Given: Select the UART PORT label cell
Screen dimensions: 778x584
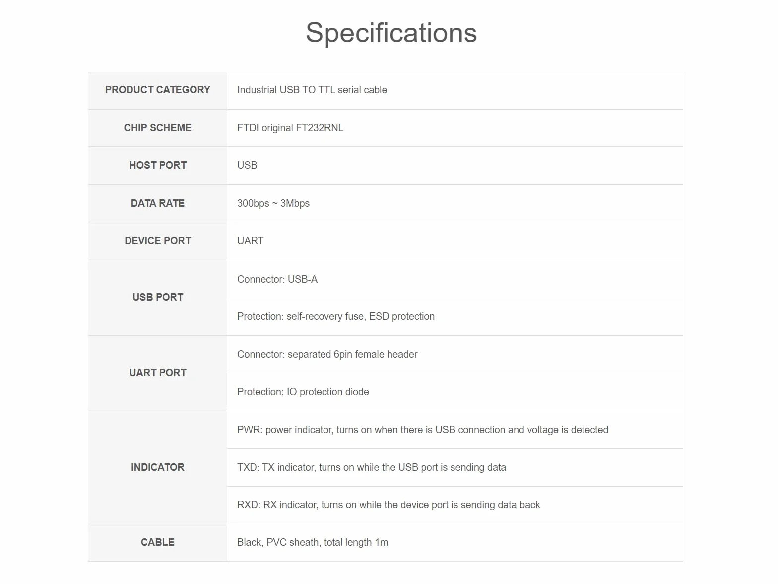Looking at the screenshot, I should pyautogui.click(x=158, y=373).
